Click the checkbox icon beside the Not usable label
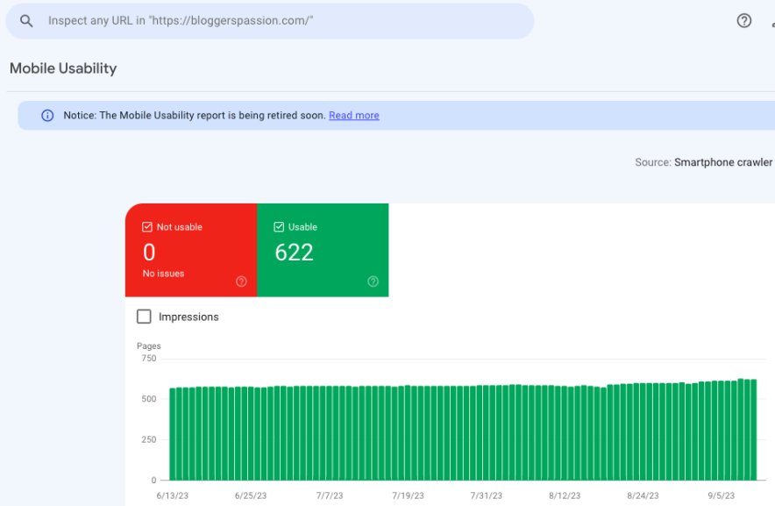 146,226
